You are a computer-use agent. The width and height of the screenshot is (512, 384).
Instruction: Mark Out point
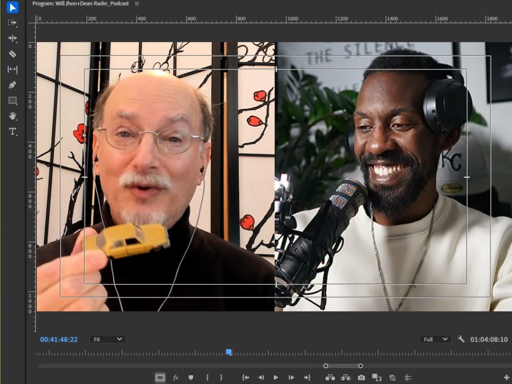click(221, 378)
